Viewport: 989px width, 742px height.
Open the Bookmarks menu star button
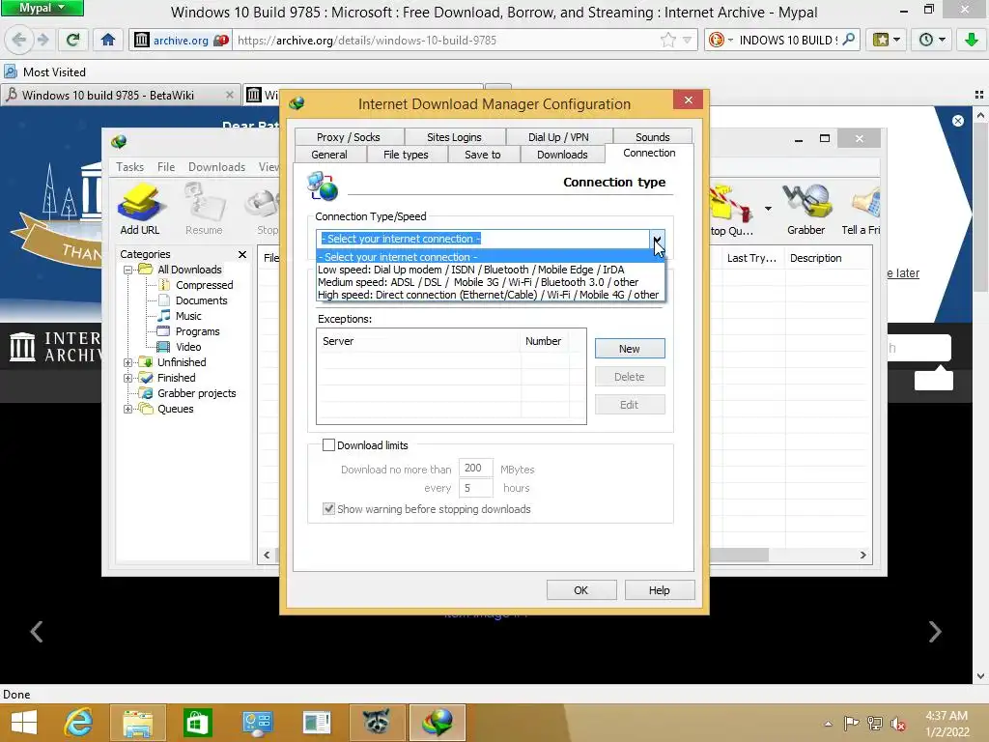pos(887,40)
